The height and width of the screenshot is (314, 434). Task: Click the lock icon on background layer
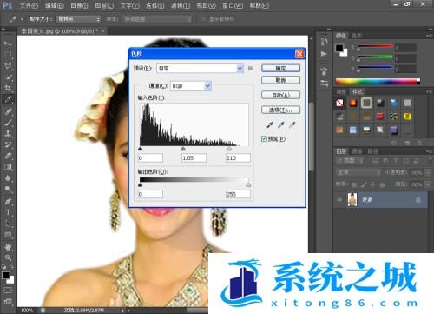point(418,200)
